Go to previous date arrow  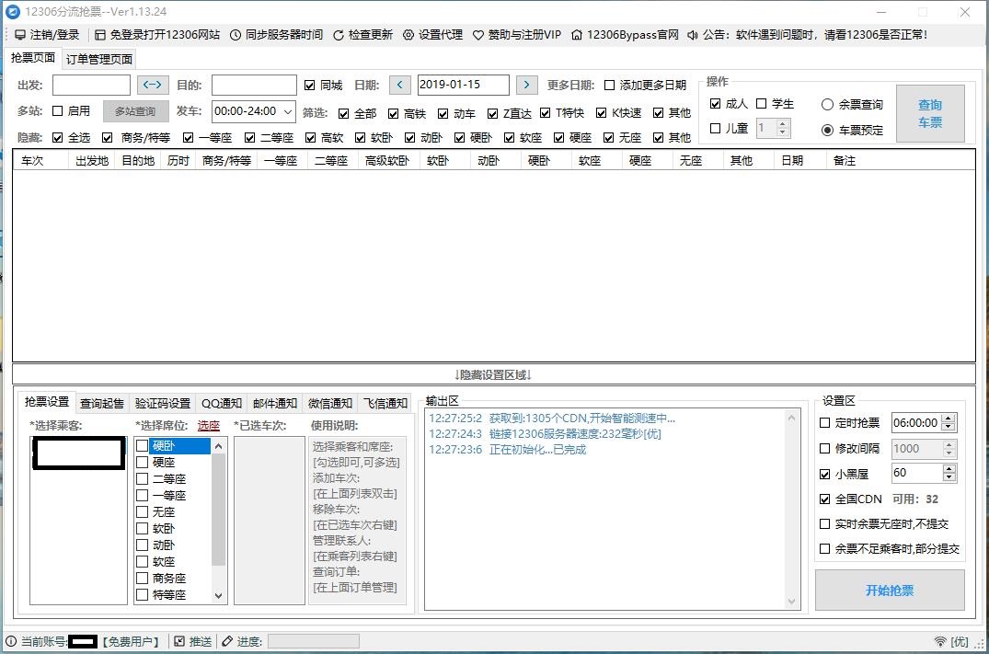[x=400, y=85]
